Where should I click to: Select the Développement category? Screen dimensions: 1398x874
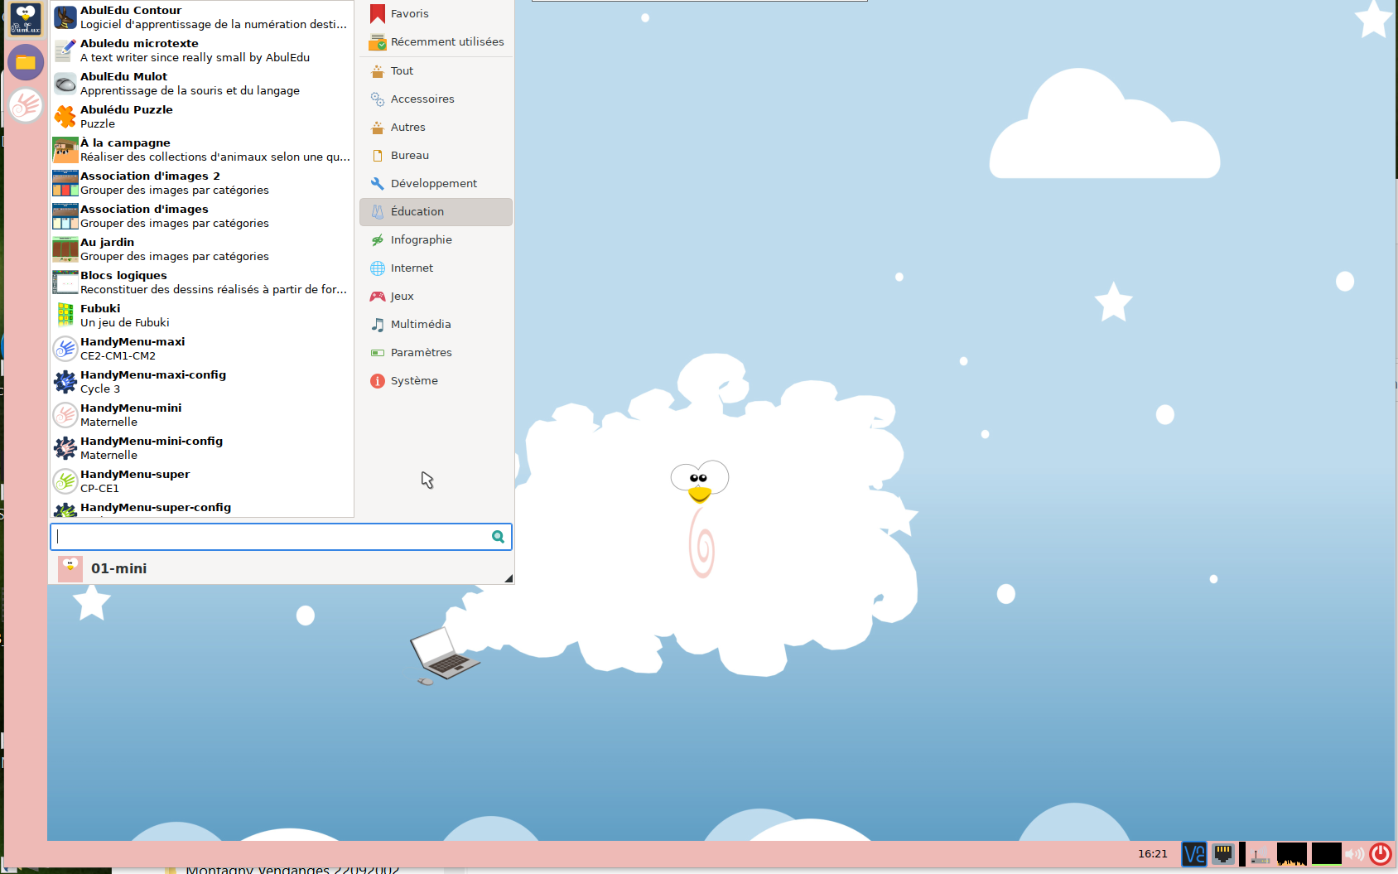click(436, 184)
